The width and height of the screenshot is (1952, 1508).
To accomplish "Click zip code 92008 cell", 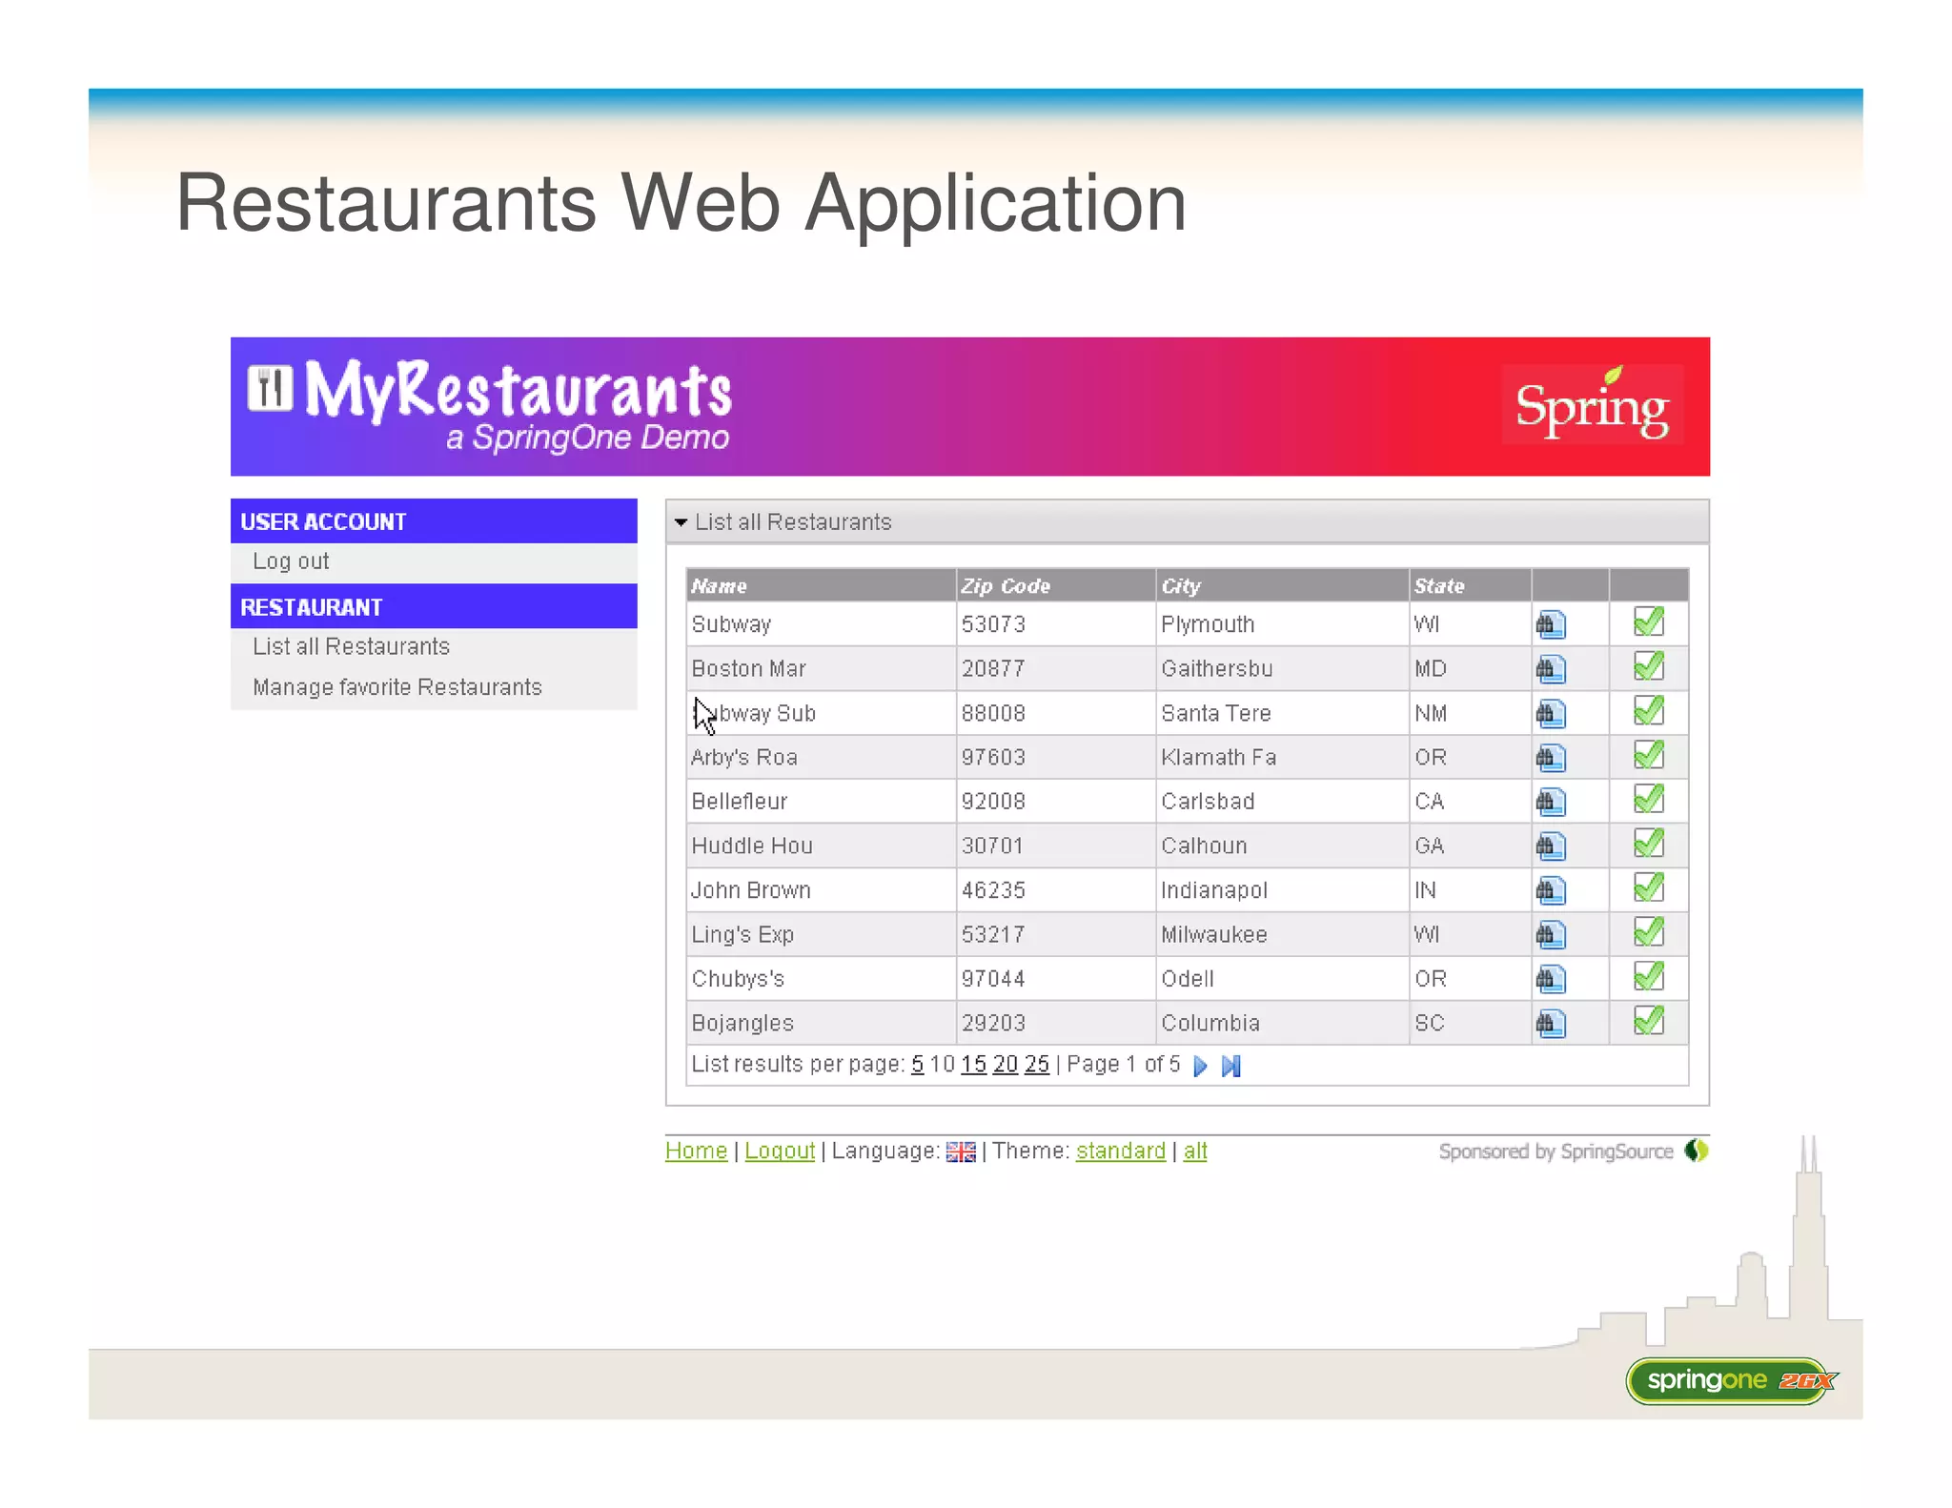I will point(1056,802).
